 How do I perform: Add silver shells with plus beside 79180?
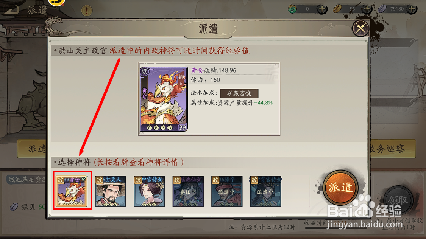point(412,9)
